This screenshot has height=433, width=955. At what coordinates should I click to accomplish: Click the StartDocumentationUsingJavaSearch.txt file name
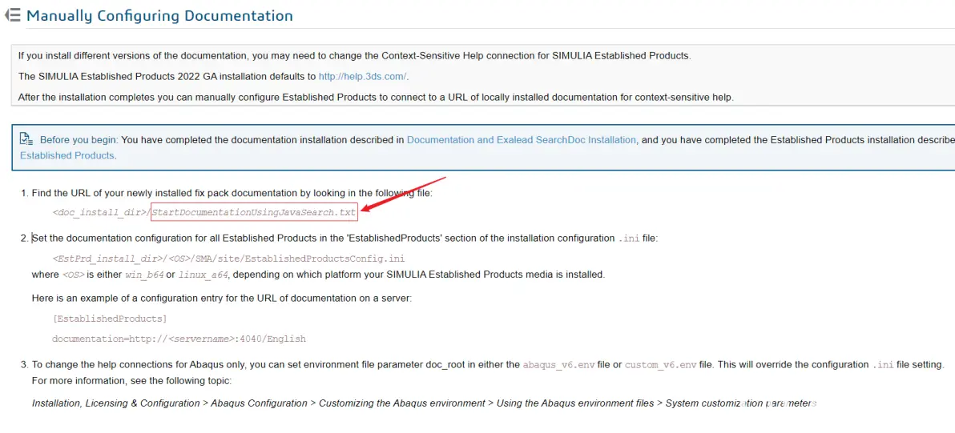pos(253,212)
